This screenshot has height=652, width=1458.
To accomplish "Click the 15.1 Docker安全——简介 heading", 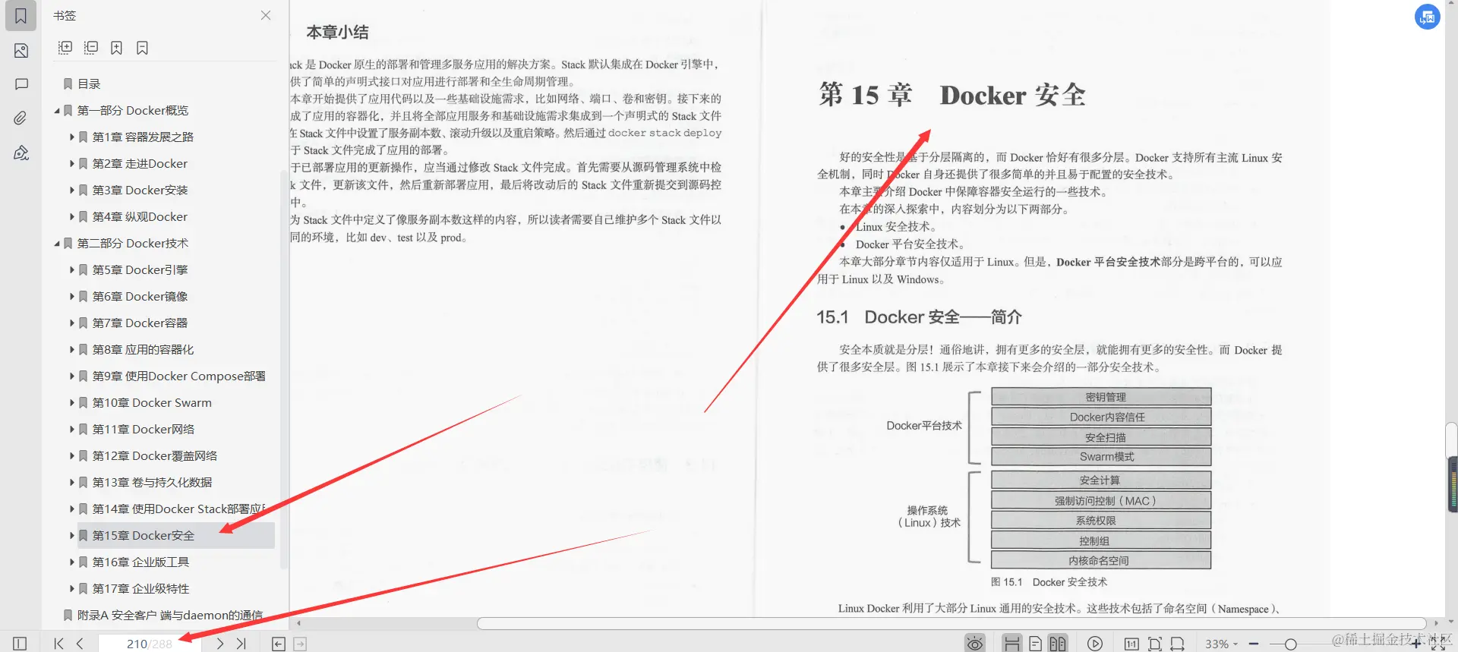I will [x=919, y=317].
